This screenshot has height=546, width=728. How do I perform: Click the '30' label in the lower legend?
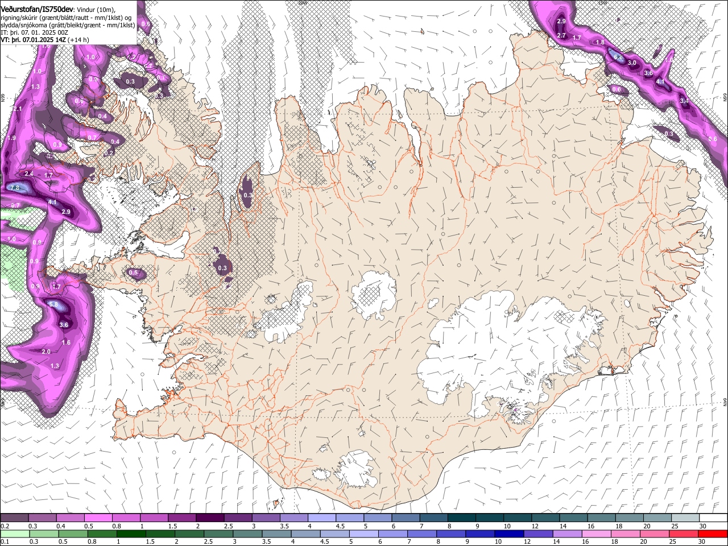(701, 541)
